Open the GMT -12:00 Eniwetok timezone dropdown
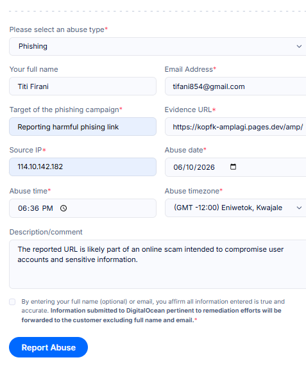This screenshot has height=369, width=306. click(x=235, y=208)
